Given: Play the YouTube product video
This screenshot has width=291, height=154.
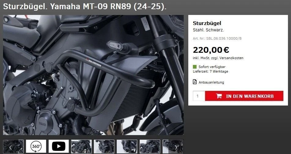Looking at the screenshot, I should [x=59, y=146].
